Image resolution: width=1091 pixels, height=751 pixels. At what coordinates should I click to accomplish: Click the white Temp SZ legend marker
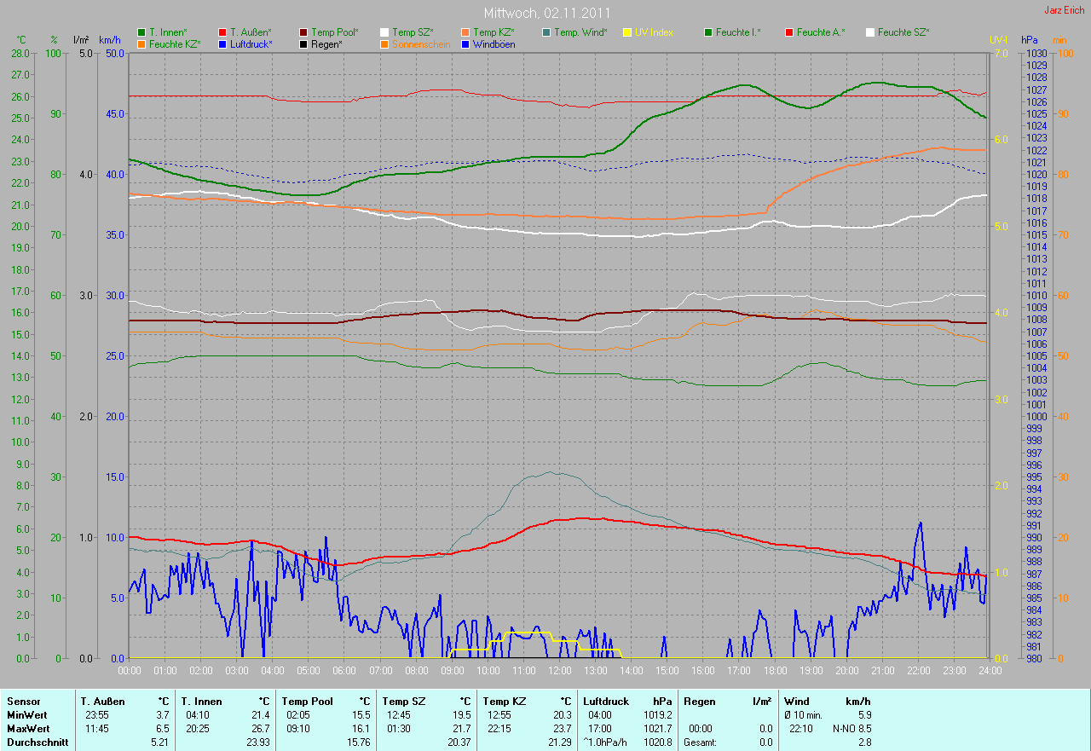384,32
